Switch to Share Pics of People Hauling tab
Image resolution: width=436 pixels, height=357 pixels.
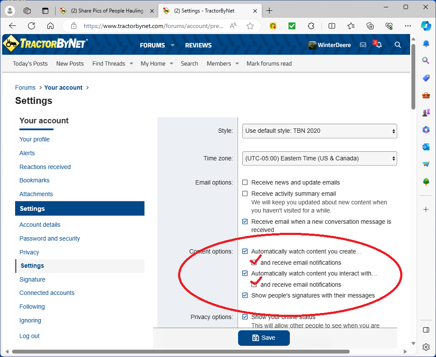tap(107, 11)
